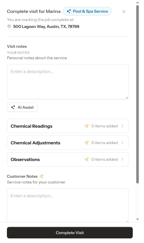This screenshot has width=144, height=243.
Task: Focus the Customer Notes description text area
Action: (68, 205)
